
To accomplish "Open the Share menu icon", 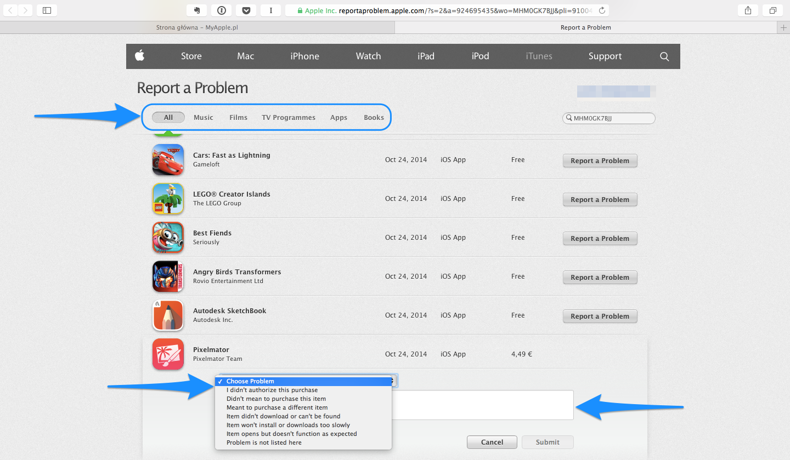I will click(x=748, y=10).
